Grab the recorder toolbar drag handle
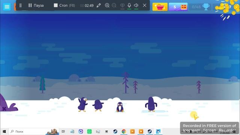The width and height of the screenshot is (240, 135). 21,6
